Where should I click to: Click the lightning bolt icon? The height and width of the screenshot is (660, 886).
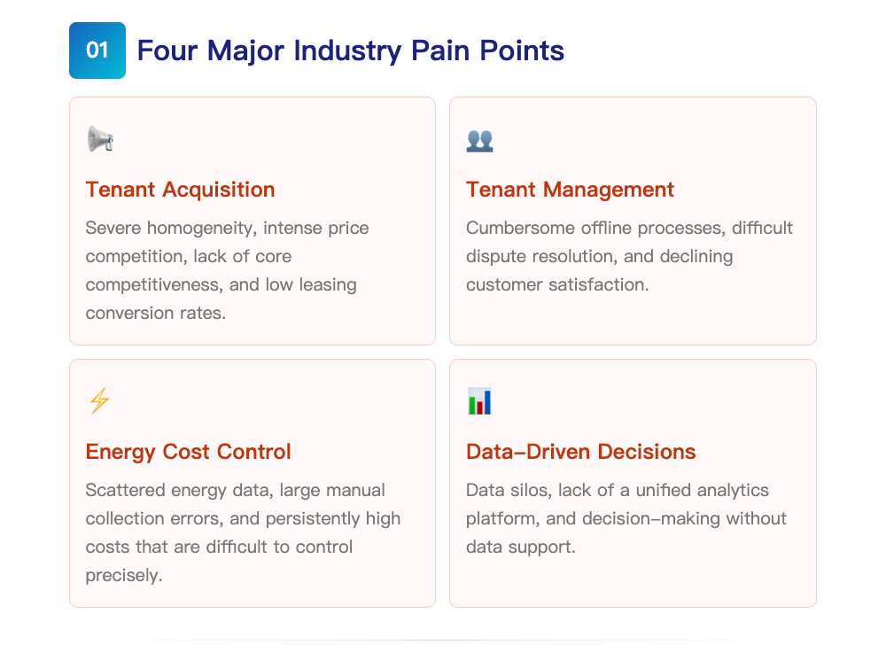pos(100,400)
